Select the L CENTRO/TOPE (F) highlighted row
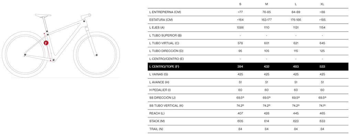352x136 pixels. pyautogui.click(x=248, y=67)
